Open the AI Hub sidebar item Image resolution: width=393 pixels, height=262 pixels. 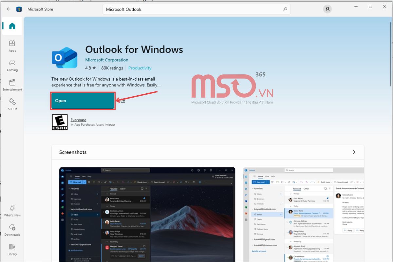click(12, 104)
